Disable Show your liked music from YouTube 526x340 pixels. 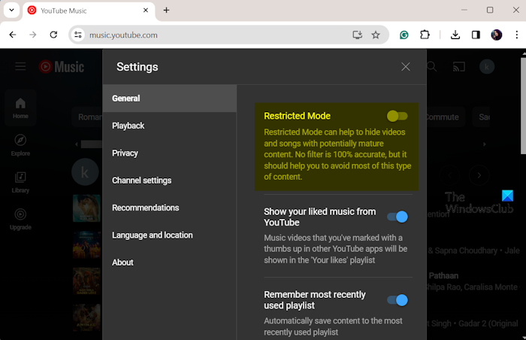point(397,217)
